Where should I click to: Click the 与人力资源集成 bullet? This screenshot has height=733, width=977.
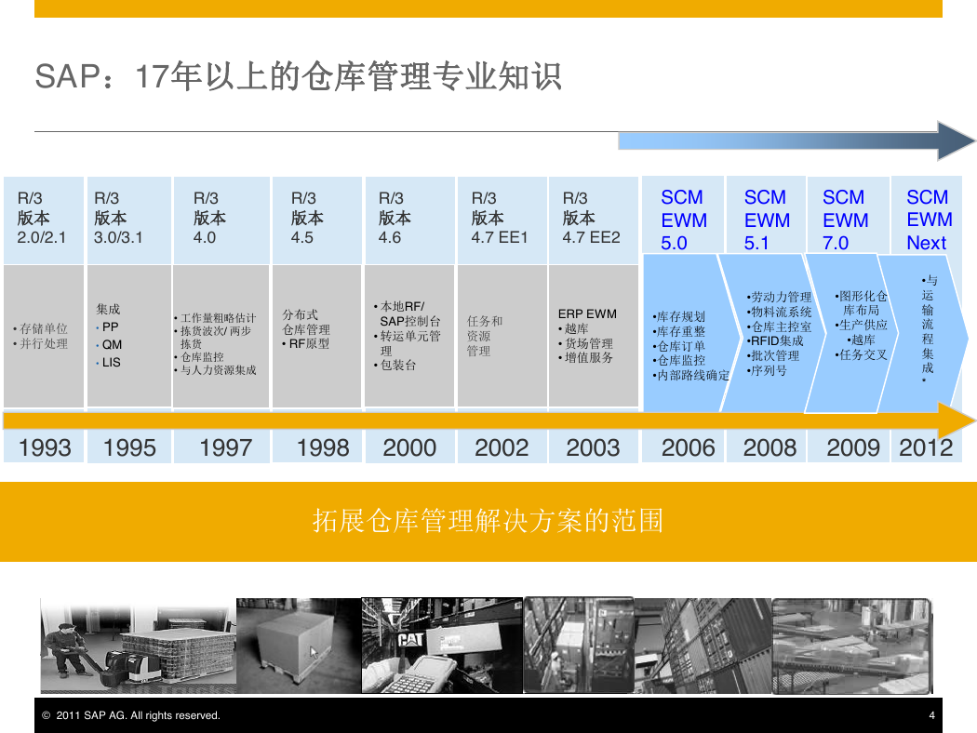coord(215,370)
